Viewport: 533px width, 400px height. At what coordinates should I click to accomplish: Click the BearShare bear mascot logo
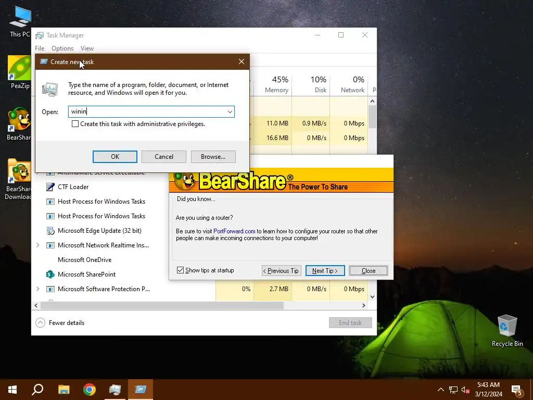(x=185, y=180)
